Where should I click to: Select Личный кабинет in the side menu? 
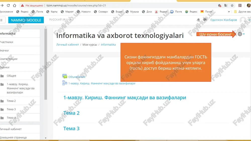(x=20, y=129)
